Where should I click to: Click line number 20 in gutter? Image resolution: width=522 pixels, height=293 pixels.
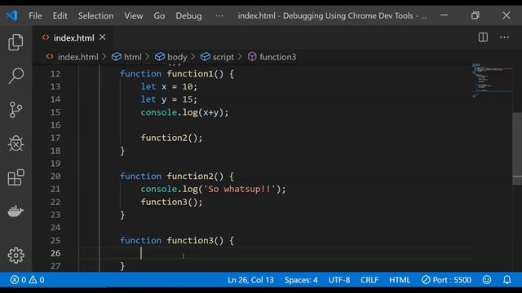(x=55, y=176)
